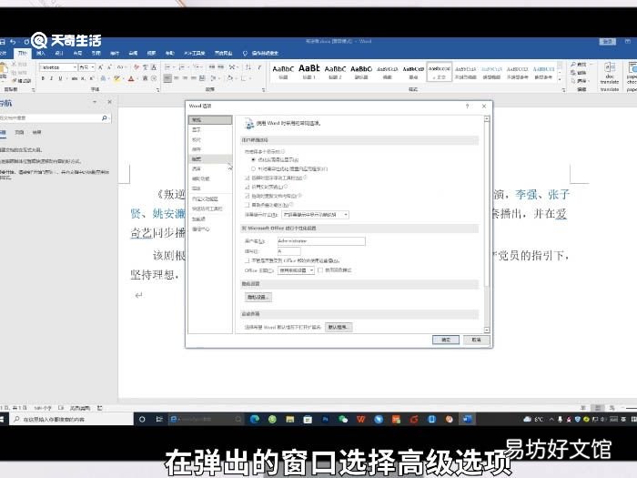637x478 pixels.
Task: Click the Word icon in the taskbar
Action: (x=467, y=419)
